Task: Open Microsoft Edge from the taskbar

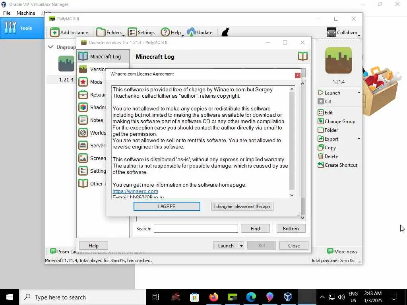Action: click(x=251, y=297)
